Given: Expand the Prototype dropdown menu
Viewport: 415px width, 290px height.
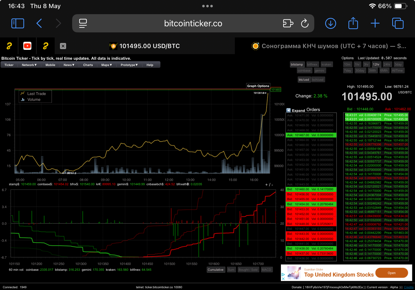Looking at the screenshot, I should pos(129,65).
